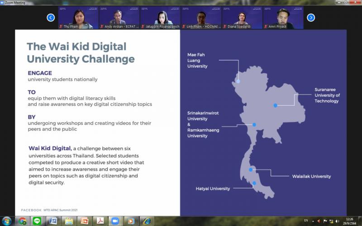The height and width of the screenshot is (226, 362).
Task: Click the 'Suranaree University of Technology' label
Action: (327, 95)
